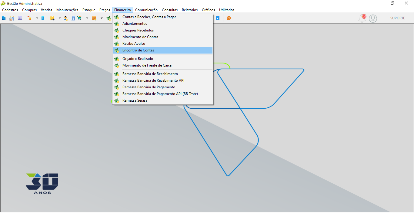Select Adiantamentos menu entry
Image resolution: width=414 pixels, height=213 pixels.
163,24
